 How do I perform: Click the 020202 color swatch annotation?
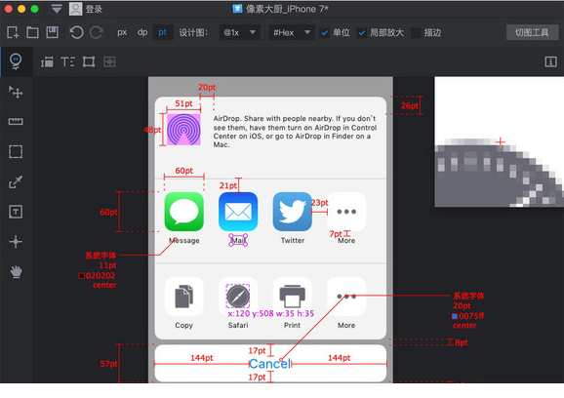(82, 276)
